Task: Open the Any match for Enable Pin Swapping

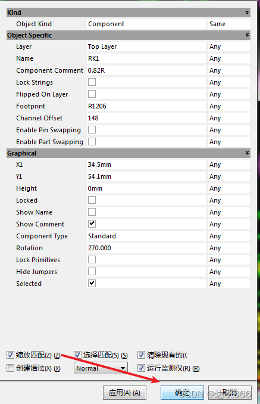Action: (229, 130)
